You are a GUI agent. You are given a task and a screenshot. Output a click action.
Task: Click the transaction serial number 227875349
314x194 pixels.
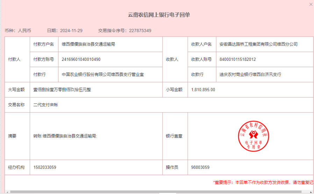(x=140, y=31)
